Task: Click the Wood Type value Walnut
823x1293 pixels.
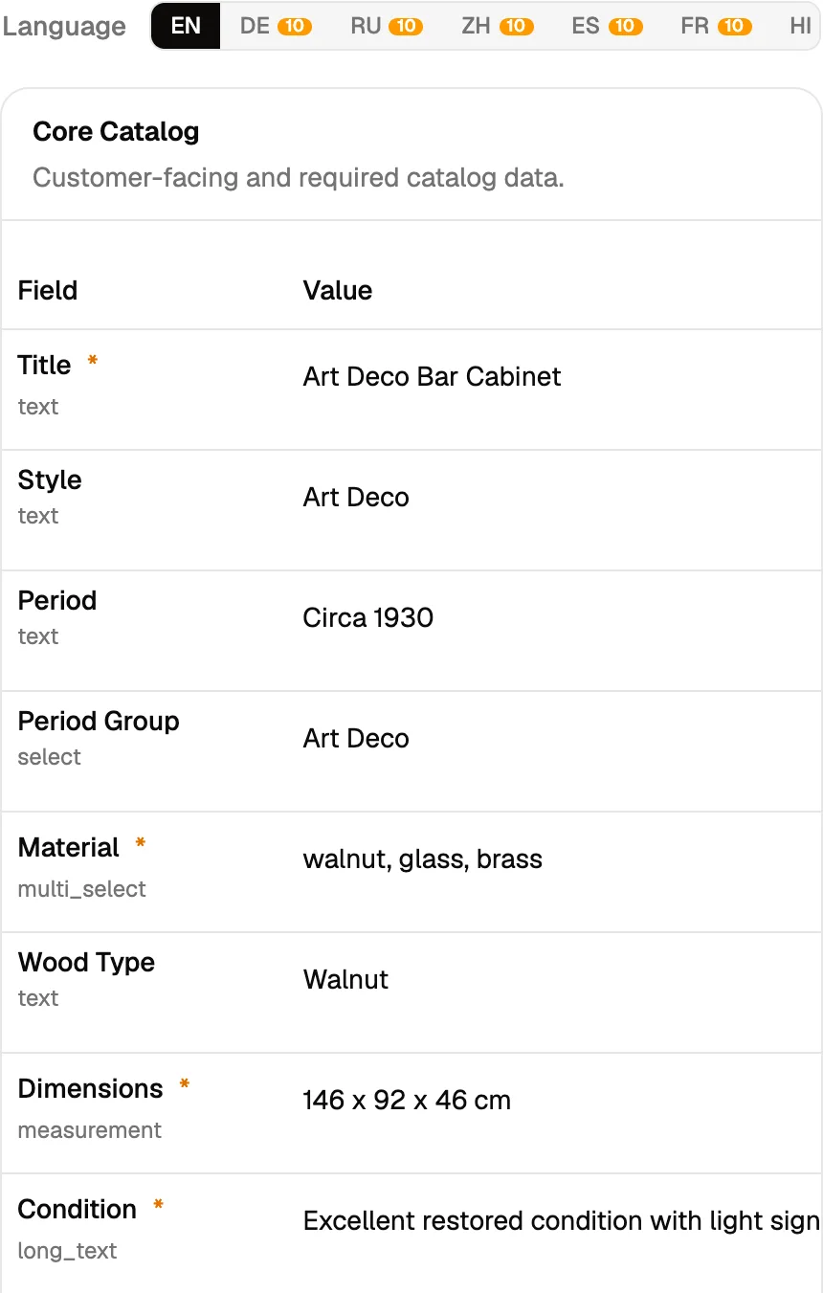Action: coord(345,979)
